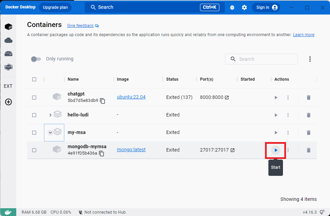Tick the mongodb-mymsa checkbox

34,150
